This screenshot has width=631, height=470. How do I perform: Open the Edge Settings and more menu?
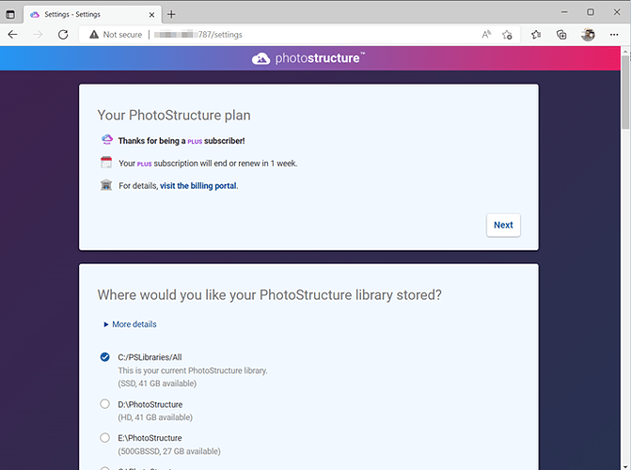click(x=614, y=35)
